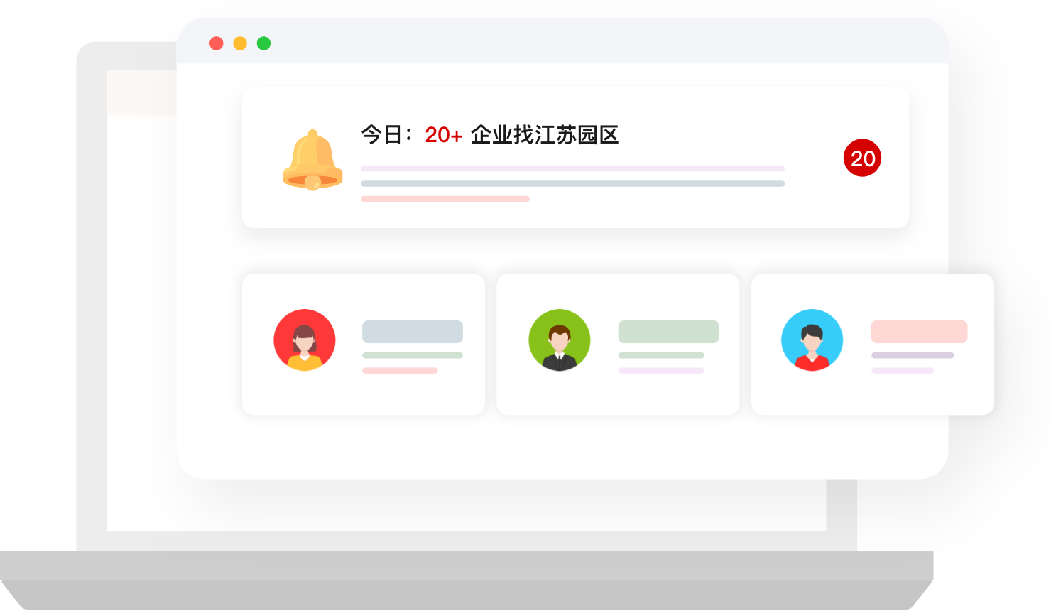Select the suited man avatar on green circle
The height and width of the screenshot is (611, 1051).
560,340
